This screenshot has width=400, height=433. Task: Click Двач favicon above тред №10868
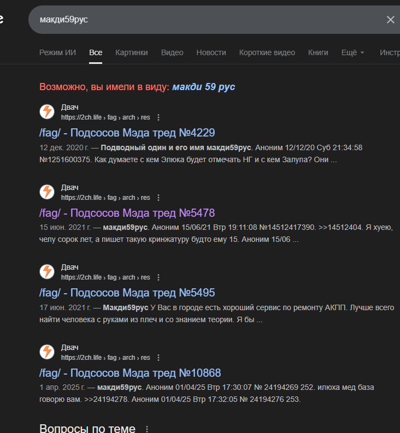47,352
